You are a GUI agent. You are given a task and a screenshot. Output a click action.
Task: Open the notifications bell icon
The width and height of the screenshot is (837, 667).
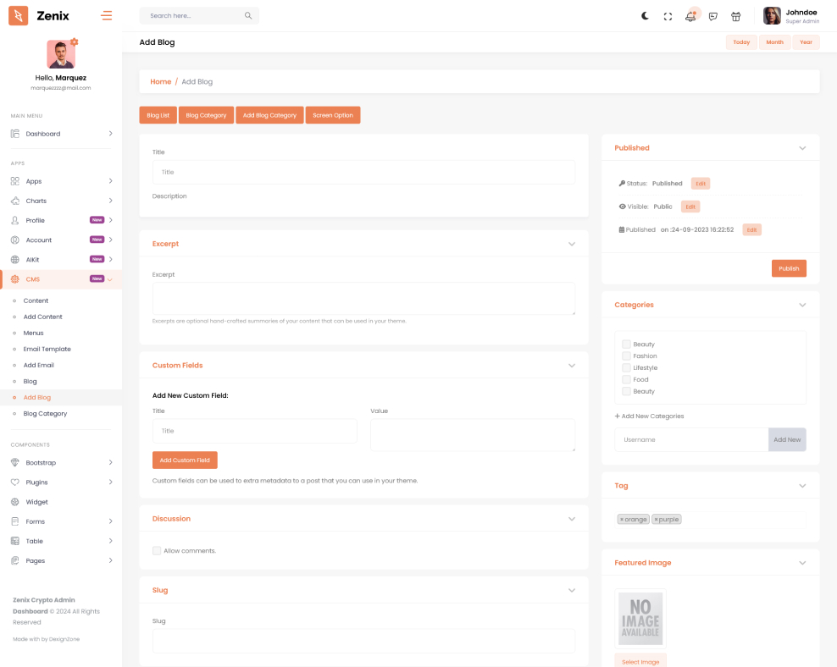[690, 16]
